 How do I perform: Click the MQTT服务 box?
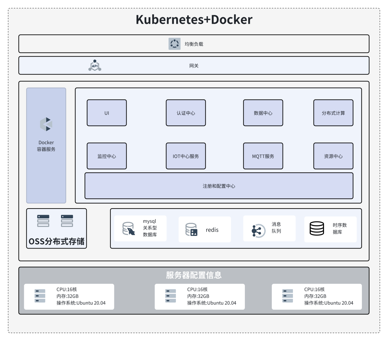tap(263, 156)
